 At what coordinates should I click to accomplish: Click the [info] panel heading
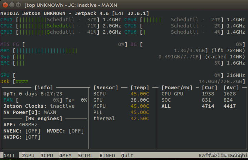tap(44, 88)
